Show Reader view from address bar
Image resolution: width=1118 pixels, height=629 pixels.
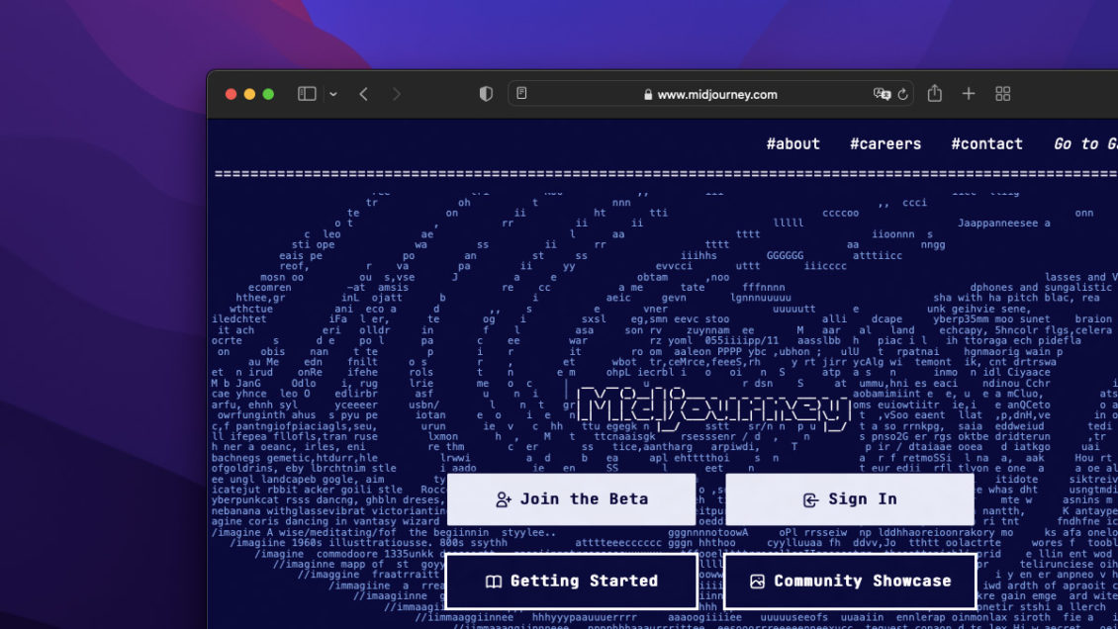click(522, 94)
